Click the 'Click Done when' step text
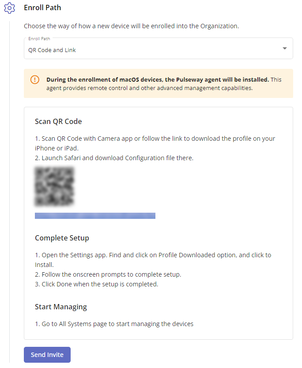 [97, 284]
